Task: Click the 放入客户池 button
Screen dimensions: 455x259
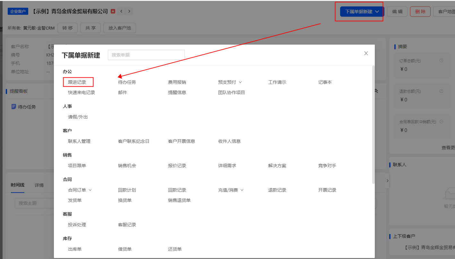Action: click(x=120, y=28)
